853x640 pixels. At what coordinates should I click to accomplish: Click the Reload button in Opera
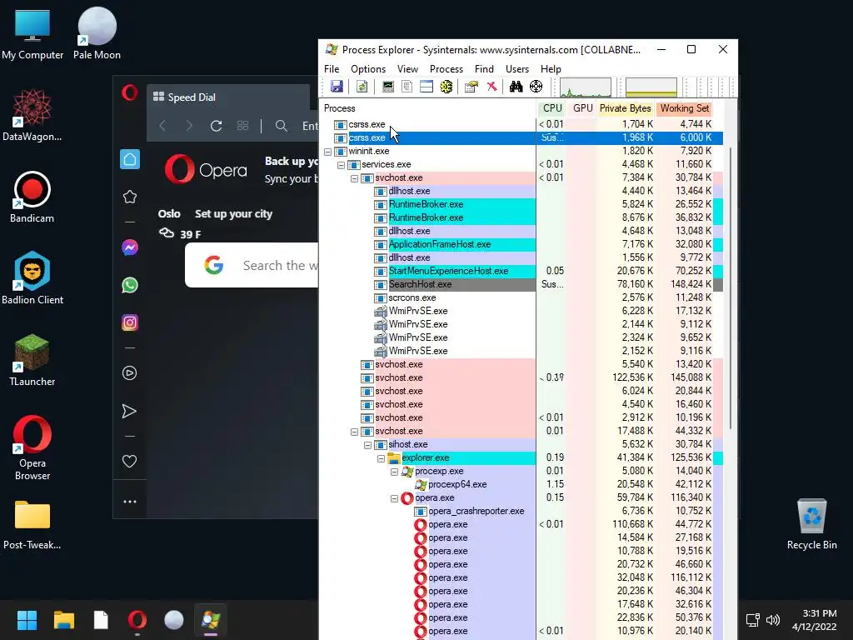click(216, 127)
